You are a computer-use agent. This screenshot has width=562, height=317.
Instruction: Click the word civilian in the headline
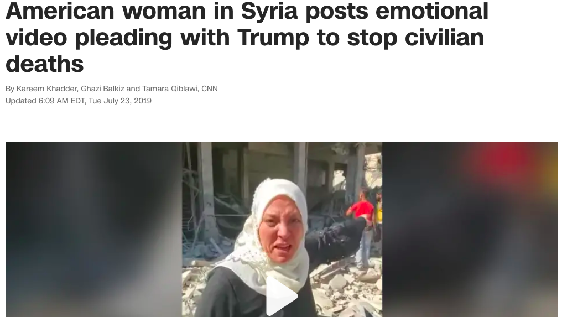[444, 37]
